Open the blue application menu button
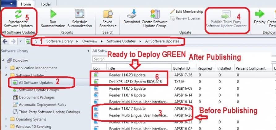276x130 pixels. pos(8,4)
